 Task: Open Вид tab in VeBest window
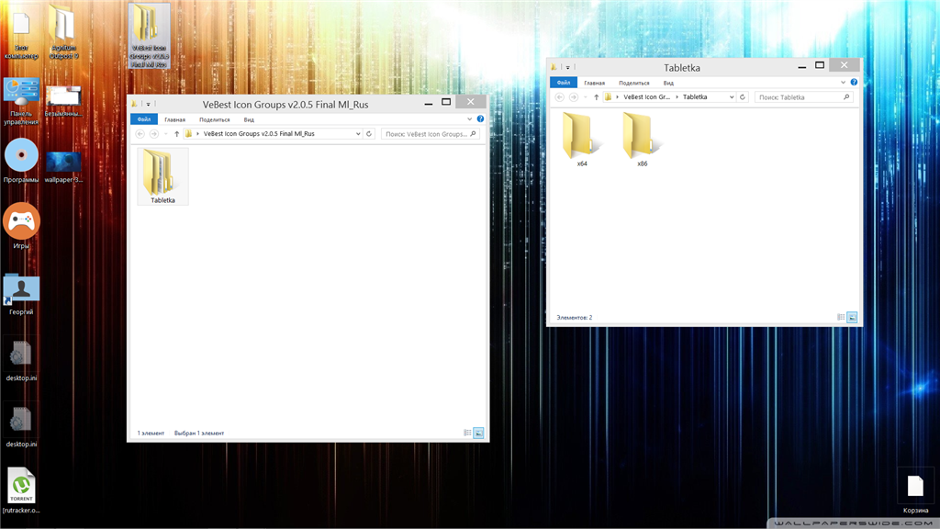coord(249,119)
